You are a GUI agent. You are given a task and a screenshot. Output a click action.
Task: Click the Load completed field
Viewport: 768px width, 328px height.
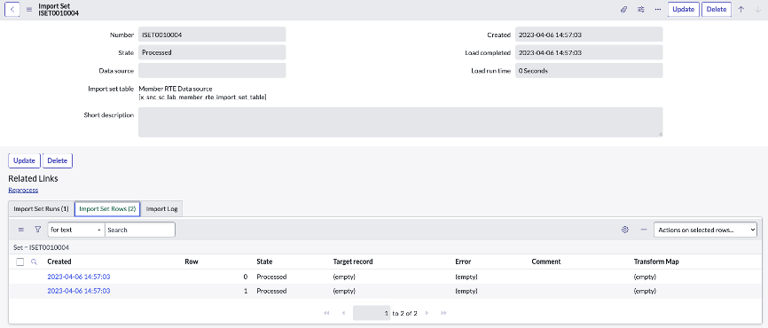click(589, 52)
